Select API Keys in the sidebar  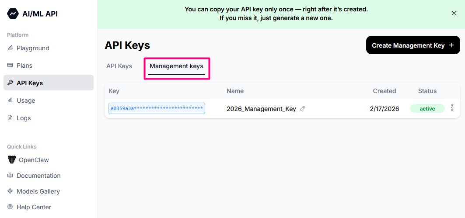coord(30,83)
